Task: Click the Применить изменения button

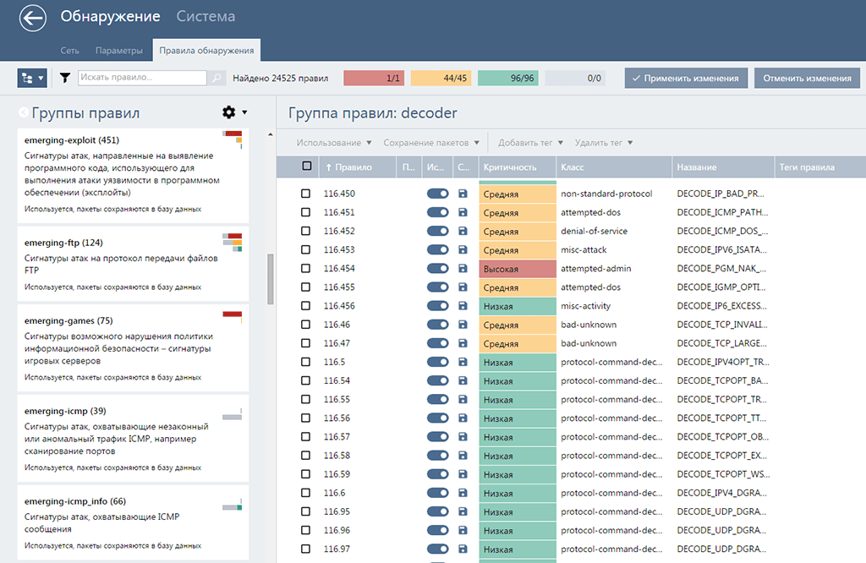Action: 686,78
